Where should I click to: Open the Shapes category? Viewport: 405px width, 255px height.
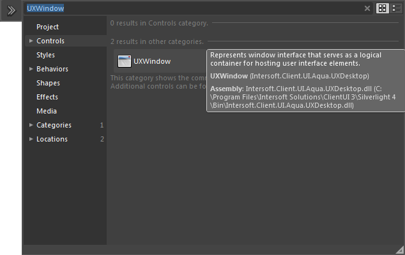click(x=48, y=83)
